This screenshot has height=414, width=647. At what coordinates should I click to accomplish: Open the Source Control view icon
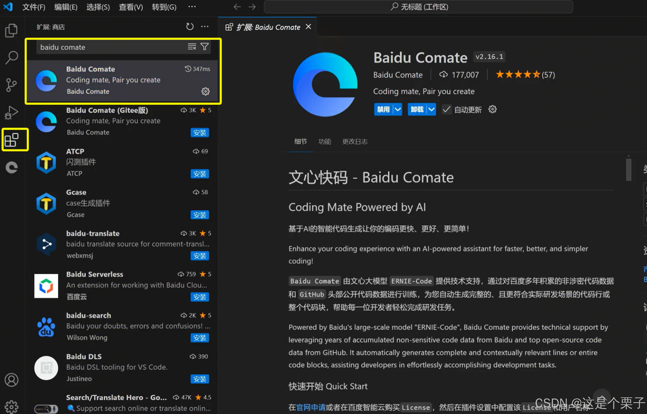point(11,85)
